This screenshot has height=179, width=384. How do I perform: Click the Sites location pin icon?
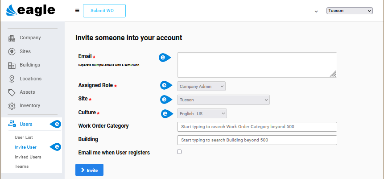[x=12, y=52]
